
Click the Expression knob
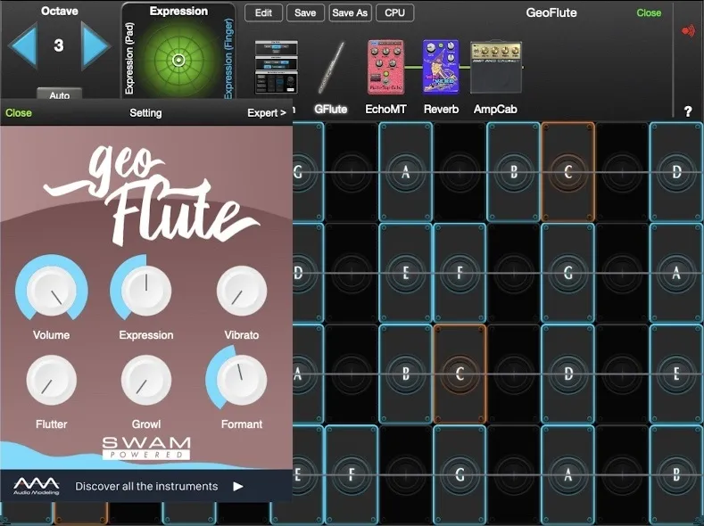pyautogui.click(x=146, y=290)
